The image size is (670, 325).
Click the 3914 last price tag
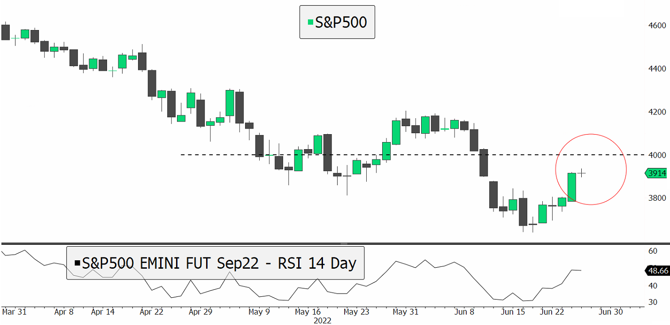(656, 174)
